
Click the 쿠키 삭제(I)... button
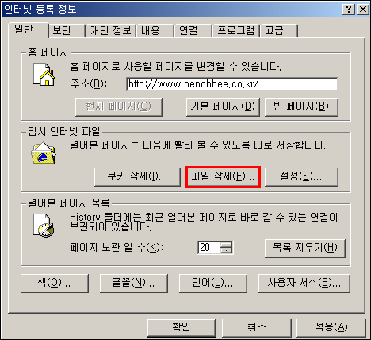[137, 177]
